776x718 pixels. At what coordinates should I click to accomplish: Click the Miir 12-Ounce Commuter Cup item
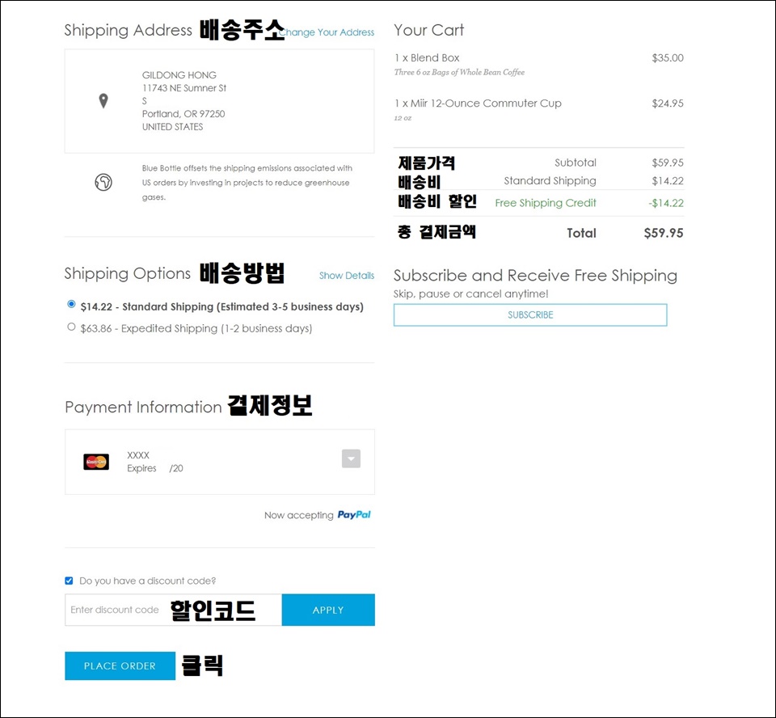(478, 103)
